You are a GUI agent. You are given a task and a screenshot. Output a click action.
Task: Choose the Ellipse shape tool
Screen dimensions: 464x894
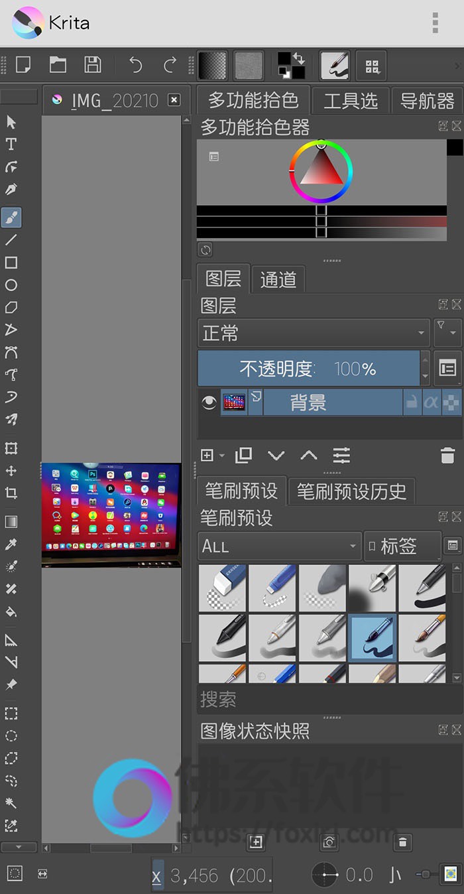click(x=11, y=285)
